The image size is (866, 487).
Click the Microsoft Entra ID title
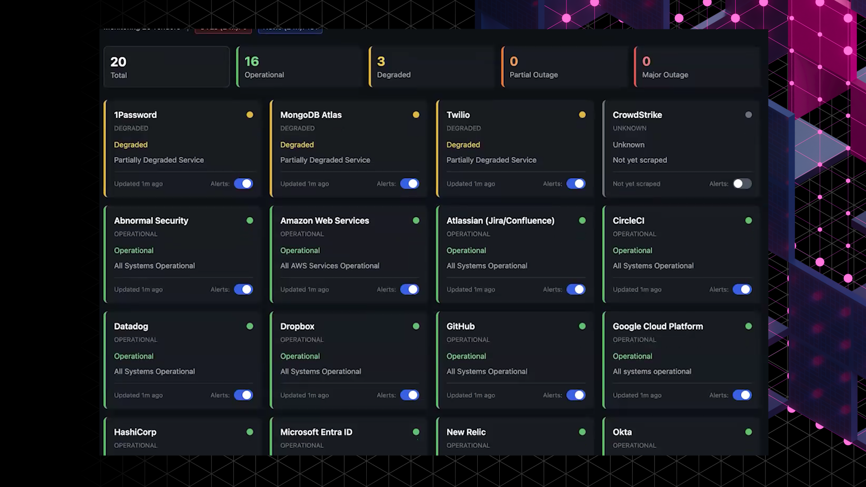(316, 432)
